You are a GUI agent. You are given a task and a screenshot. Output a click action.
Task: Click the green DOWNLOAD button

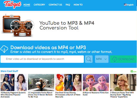[x=123, y=59]
